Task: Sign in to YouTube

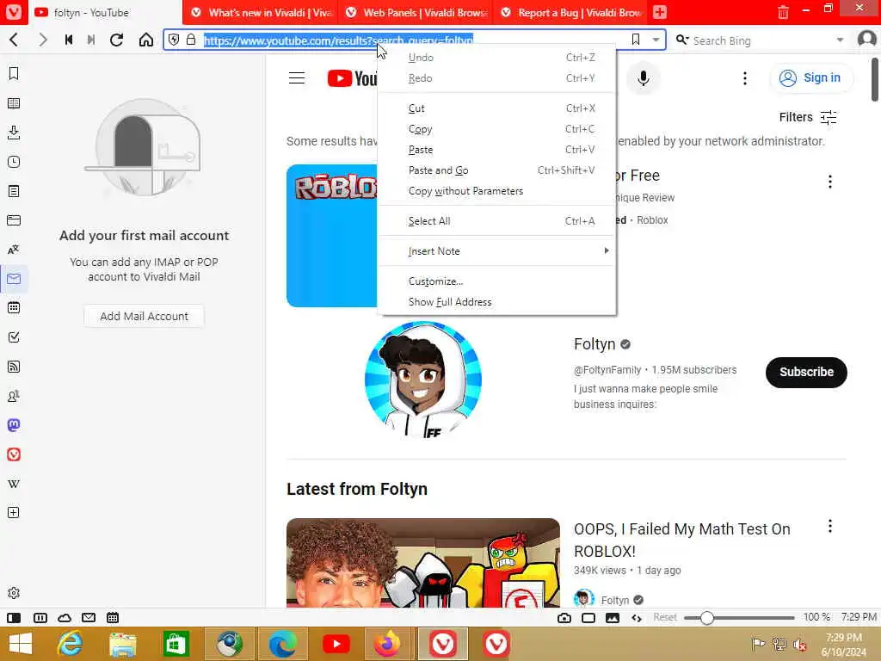Action: coord(810,77)
